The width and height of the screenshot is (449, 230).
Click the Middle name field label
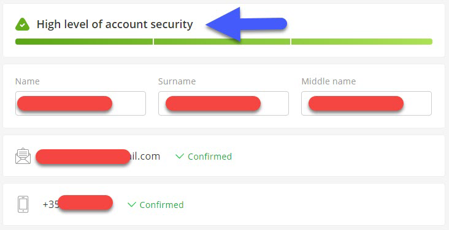[x=328, y=81]
